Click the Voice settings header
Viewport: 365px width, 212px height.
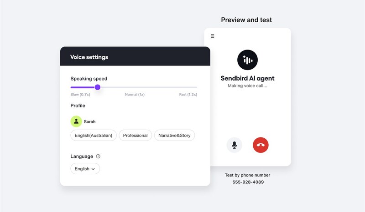click(x=89, y=57)
